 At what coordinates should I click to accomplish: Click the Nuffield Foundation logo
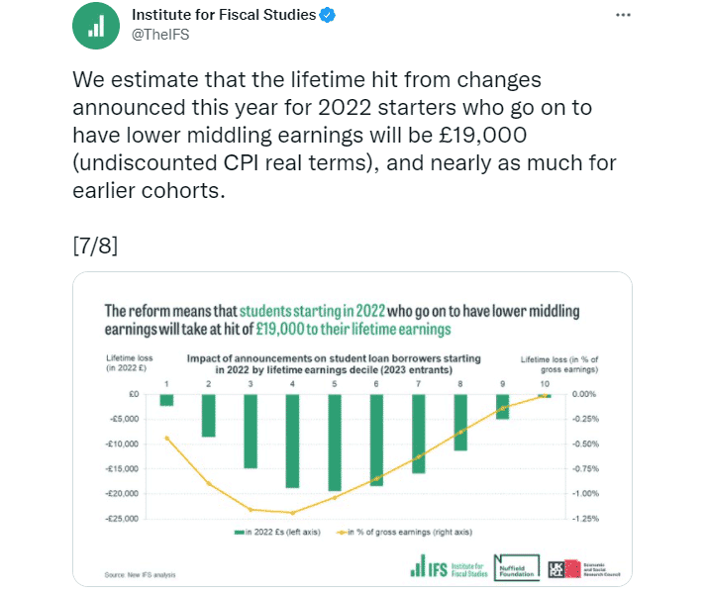click(517, 567)
